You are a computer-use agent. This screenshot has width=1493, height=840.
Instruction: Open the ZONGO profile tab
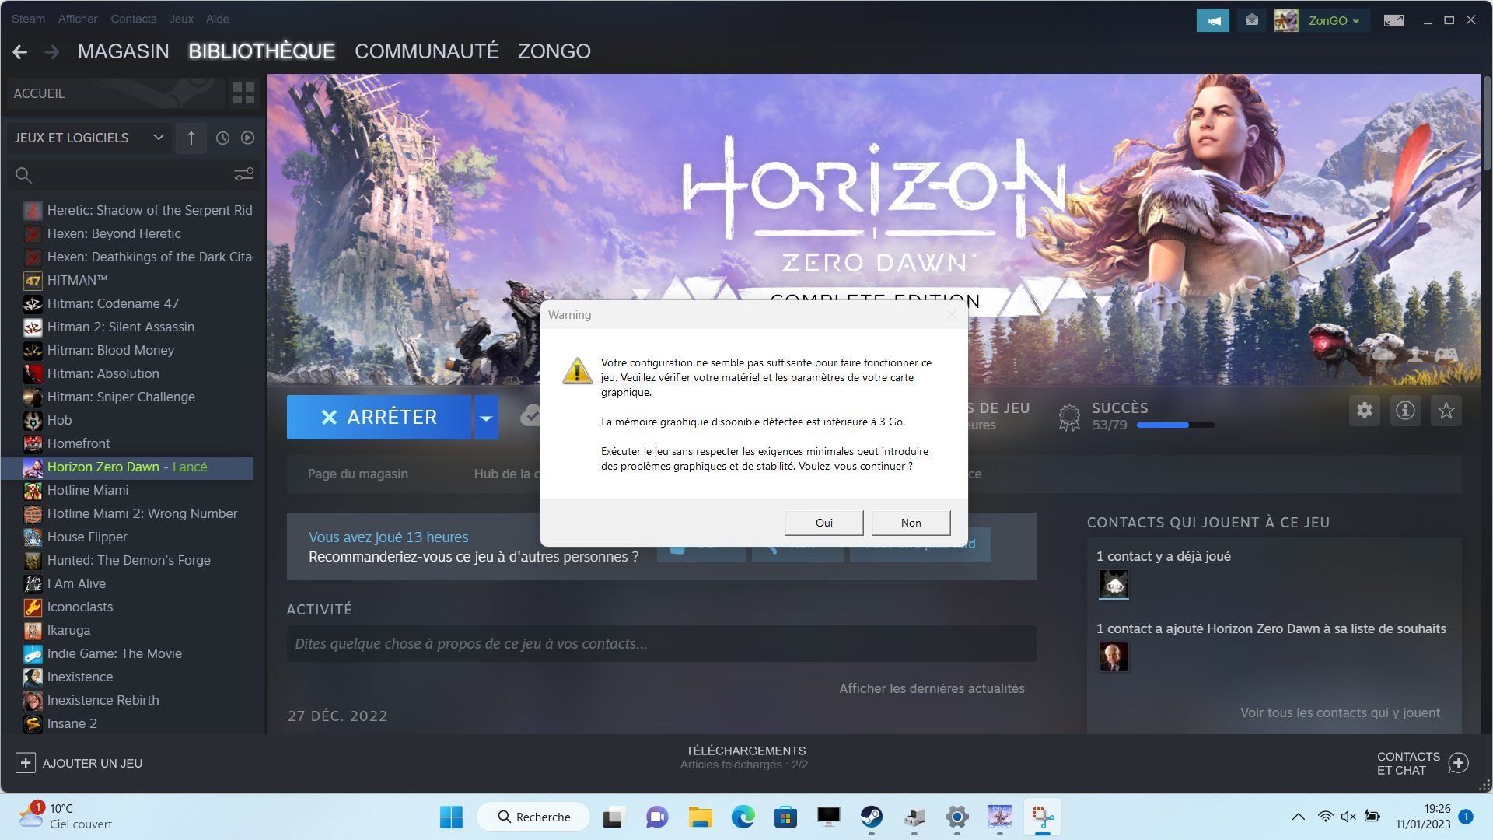554,51
